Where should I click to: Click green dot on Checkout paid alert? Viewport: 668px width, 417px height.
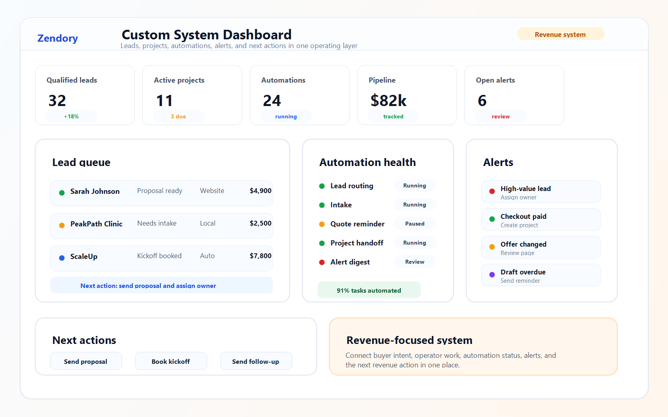pos(492,219)
